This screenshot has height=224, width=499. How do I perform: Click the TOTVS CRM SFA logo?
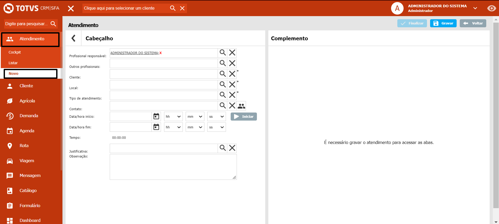click(31, 8)
